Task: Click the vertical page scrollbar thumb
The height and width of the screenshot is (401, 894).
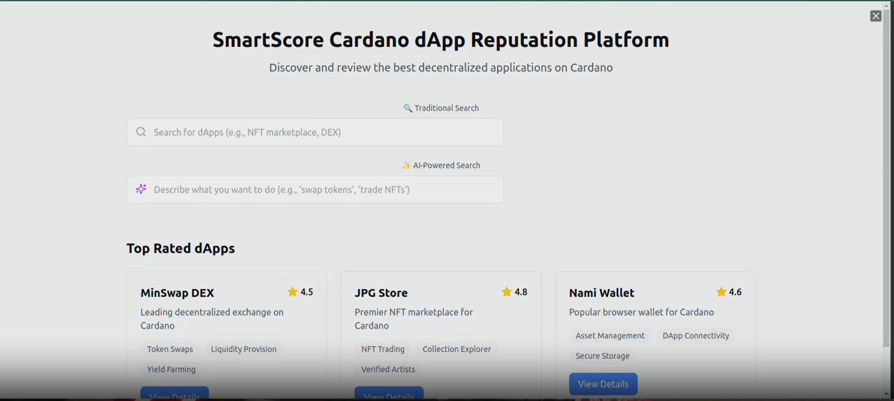Action: coord(886,177)
